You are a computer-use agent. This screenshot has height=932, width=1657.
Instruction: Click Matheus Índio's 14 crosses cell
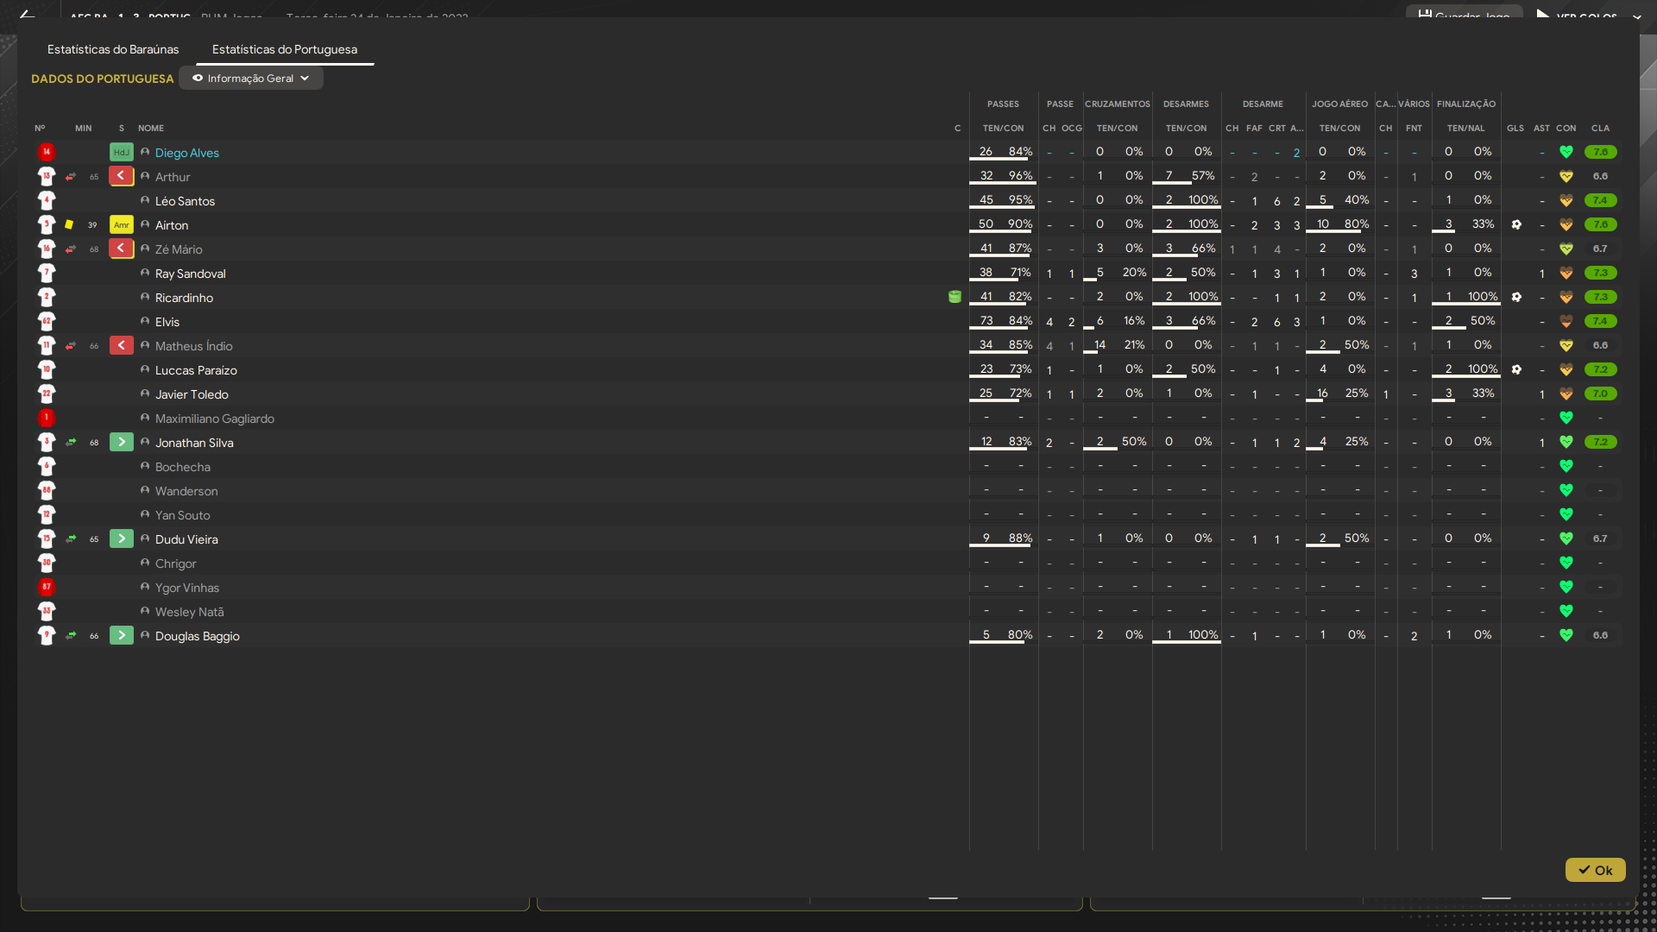(1099, 344)
